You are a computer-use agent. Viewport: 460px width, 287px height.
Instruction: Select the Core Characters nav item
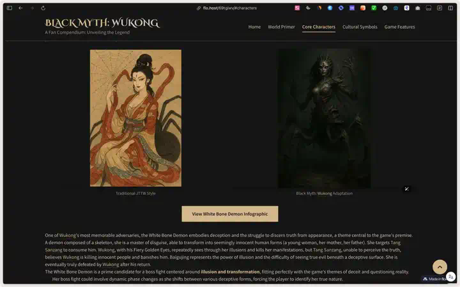(319, 27)
